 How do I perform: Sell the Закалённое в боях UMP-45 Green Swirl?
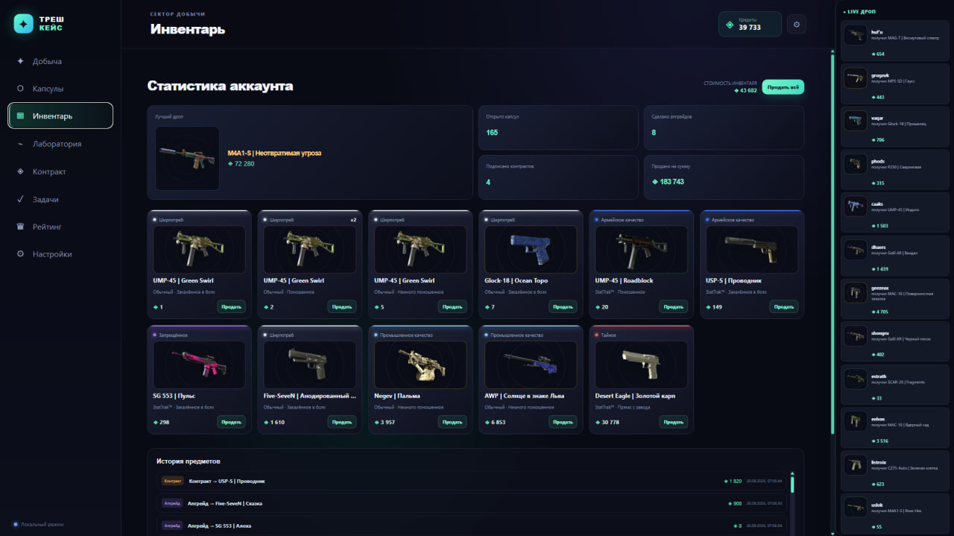point(231,307)
